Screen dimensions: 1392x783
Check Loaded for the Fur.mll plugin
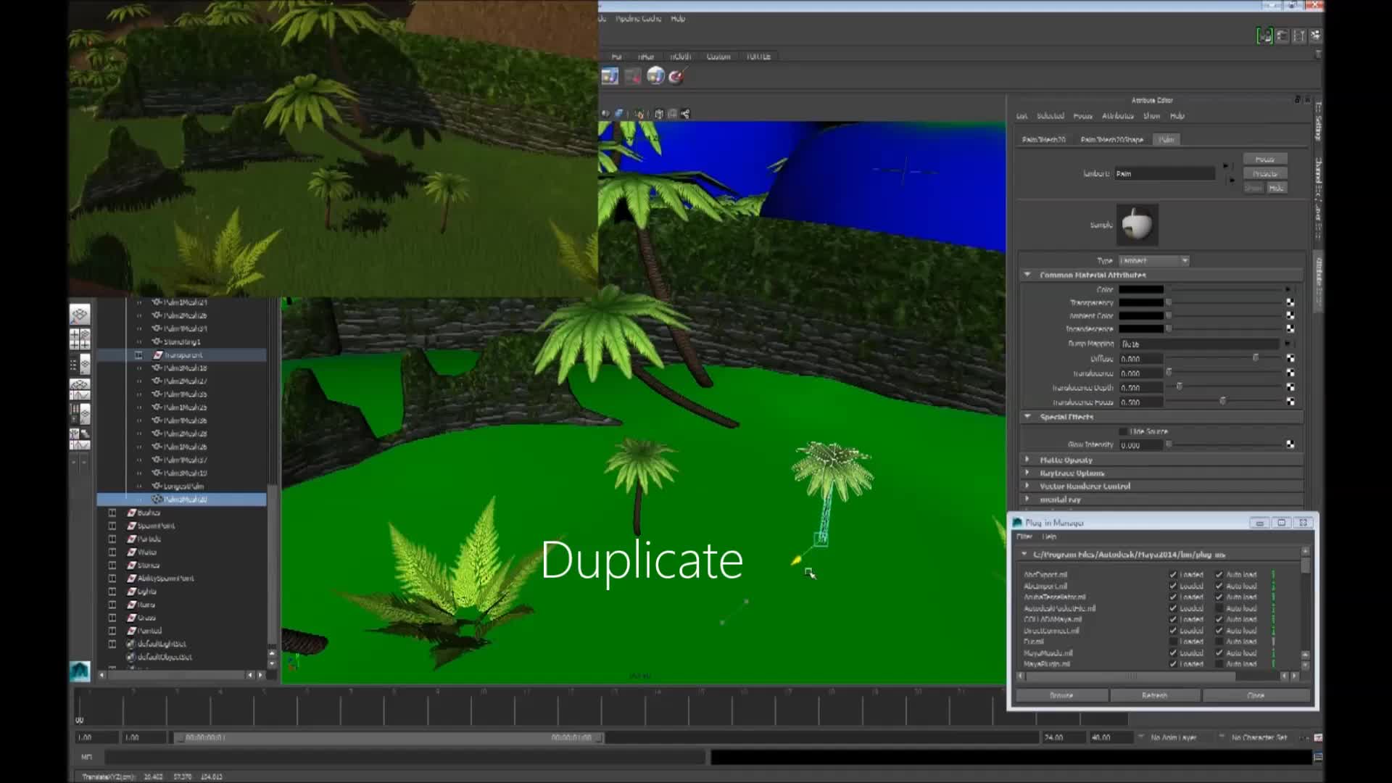coord(1173,641)
